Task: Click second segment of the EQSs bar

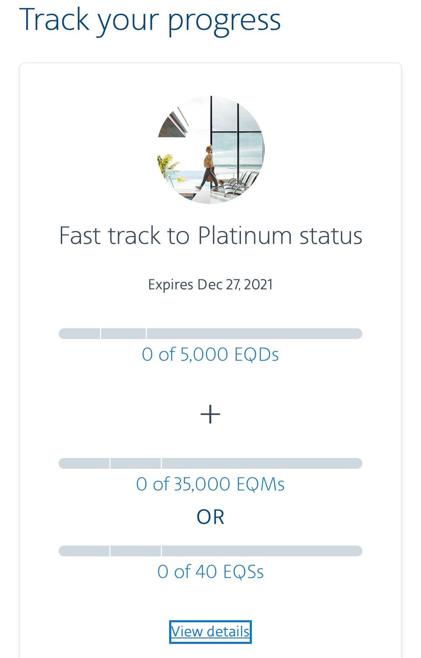Action: [136, 551]
